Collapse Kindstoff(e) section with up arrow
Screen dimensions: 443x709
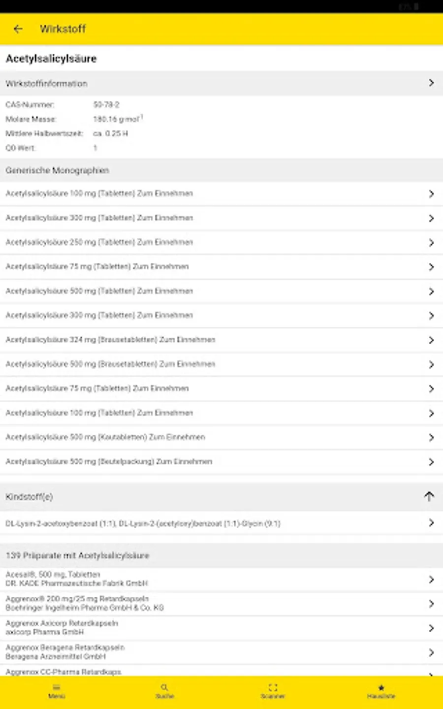429,496
